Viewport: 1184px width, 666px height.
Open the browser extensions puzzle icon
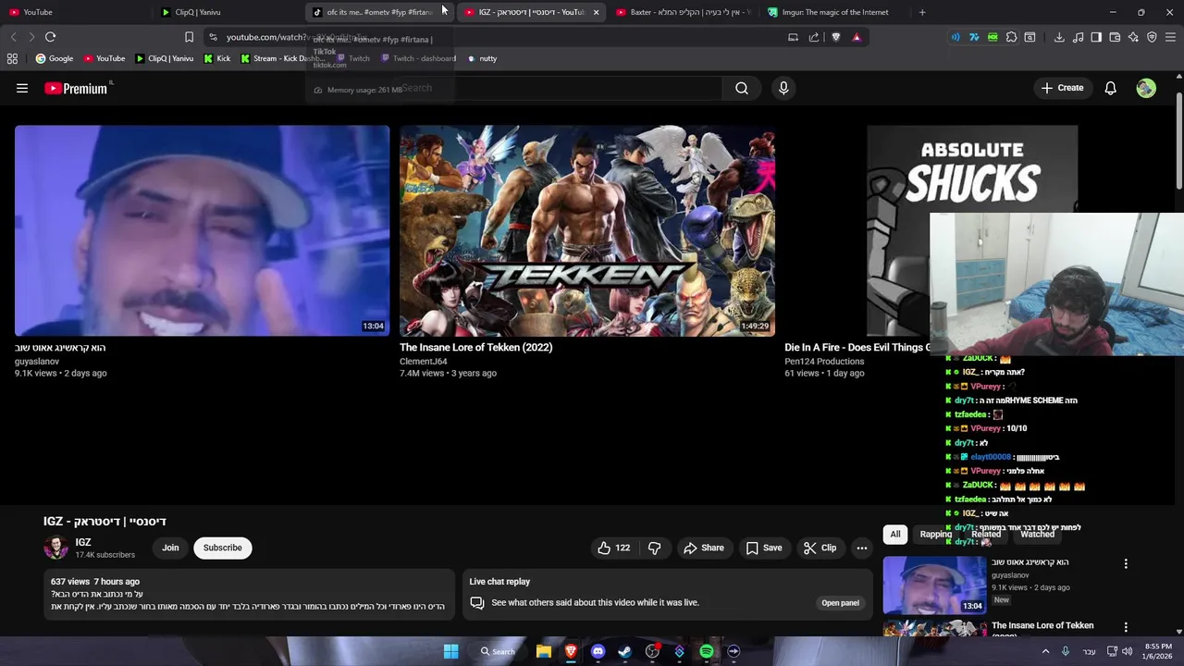[x=1011, y=37]
